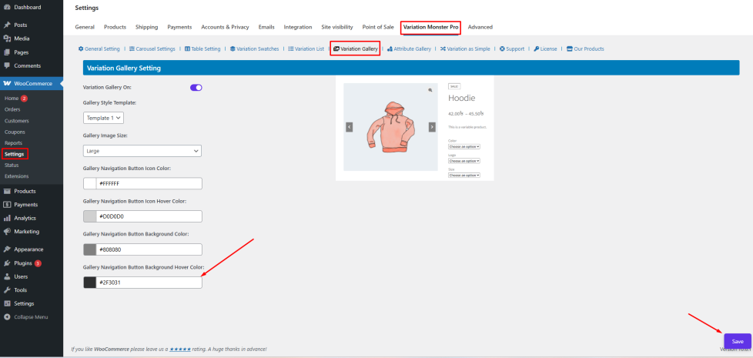Click the Save button
The height and width of the screenshot is (358, 753).
click(738, 342)
